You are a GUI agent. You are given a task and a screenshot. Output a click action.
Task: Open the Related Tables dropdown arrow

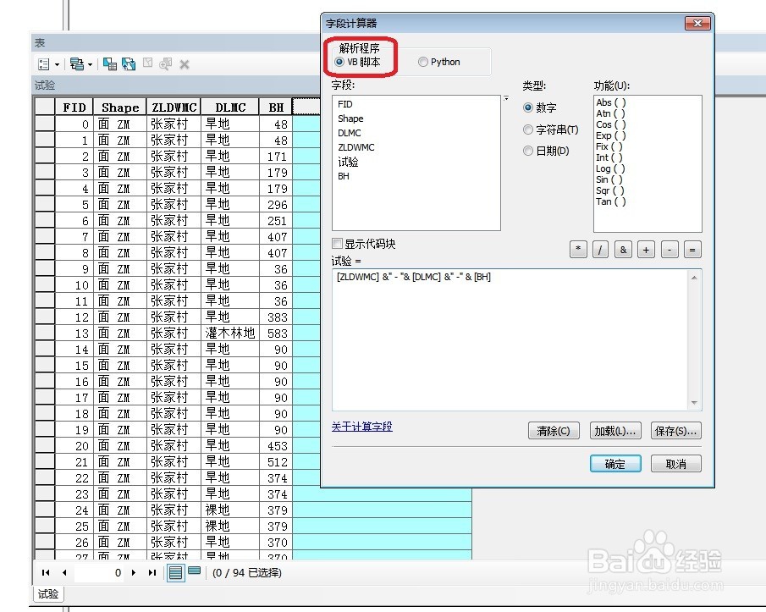click(90, 63)
